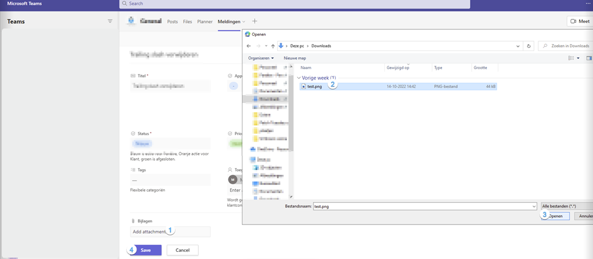Click the Teams filter icon
This screenshot has height=259, width=593.
110,21
